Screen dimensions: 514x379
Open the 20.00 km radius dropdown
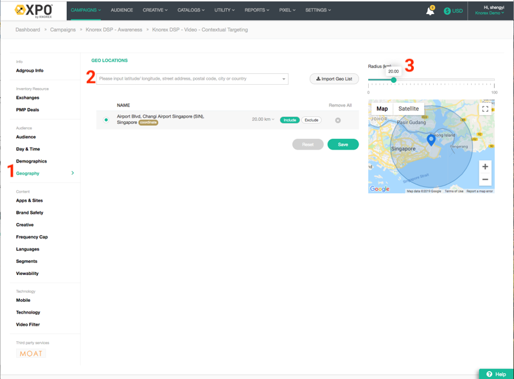[x=263, y=119]
